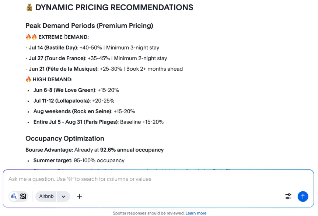Expand the Airbnb data source dropdown chevron
318x216 pixels.
(63, 196)
